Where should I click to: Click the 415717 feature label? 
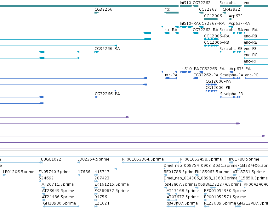(x=102, y=172)
